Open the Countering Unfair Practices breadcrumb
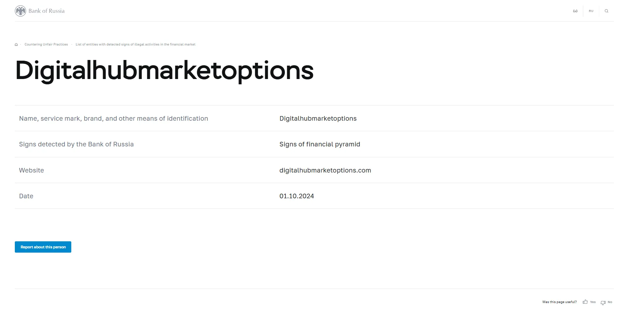Screen dimensions: 633x314 pyautogui.click(x=46, y=44)
